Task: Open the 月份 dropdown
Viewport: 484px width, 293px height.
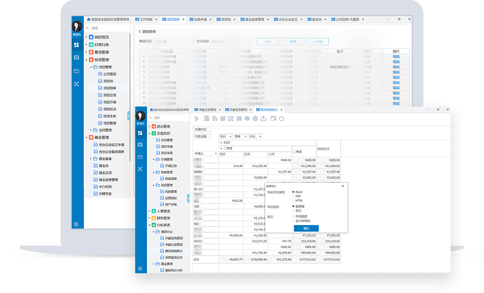Action: [255, 136]
